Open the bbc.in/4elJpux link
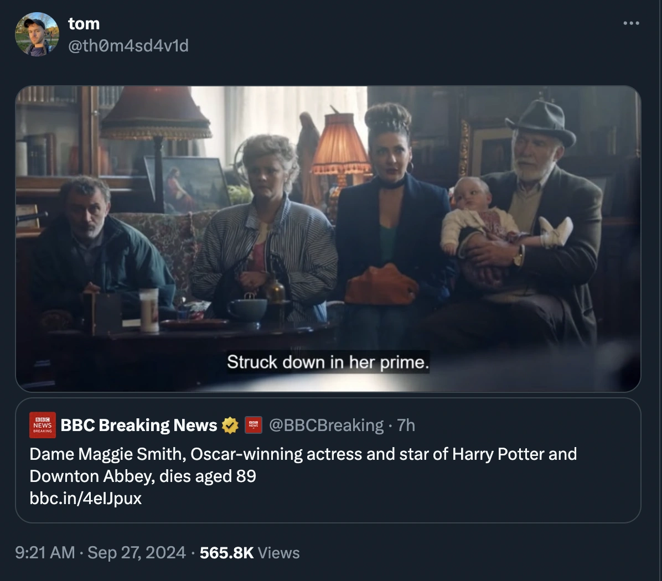Viewport: 662px width, 581px height. coord(86,498)
